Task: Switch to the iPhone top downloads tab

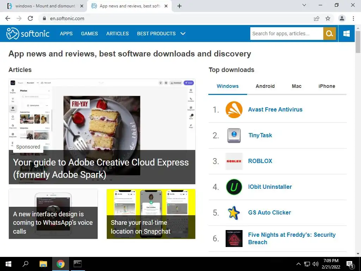Action: (x=327, y=86)
